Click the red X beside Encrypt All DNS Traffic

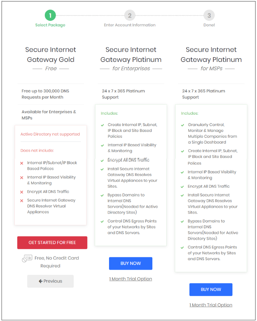coord(22,192)
